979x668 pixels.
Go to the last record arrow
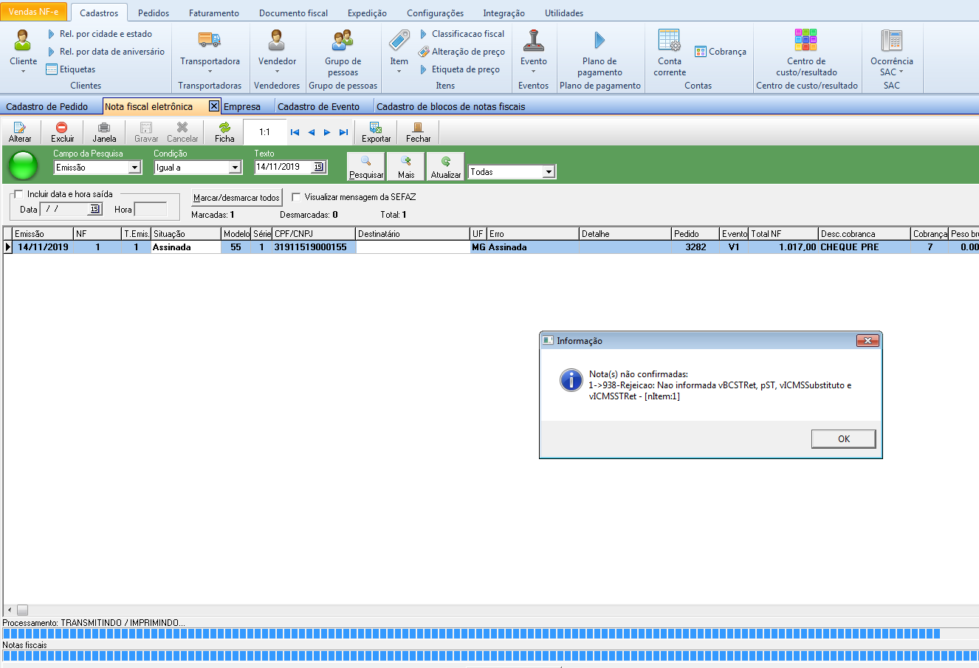(343, 133)
